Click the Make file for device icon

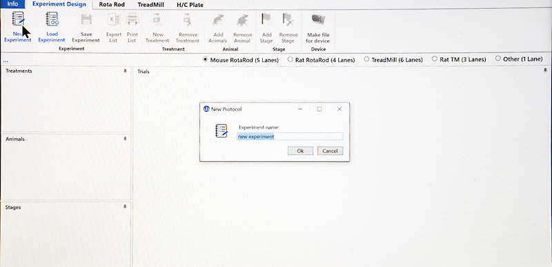pyautogui.click(x=318, y=19)
